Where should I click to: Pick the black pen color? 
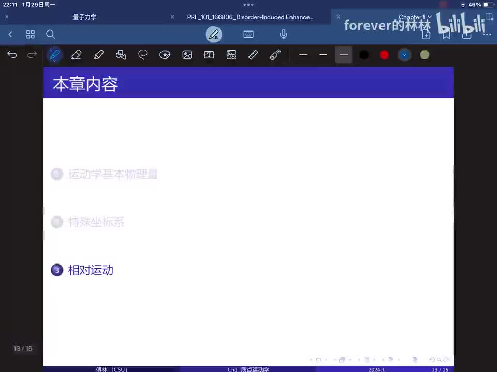pyautogui.click(x=364, y=55)
